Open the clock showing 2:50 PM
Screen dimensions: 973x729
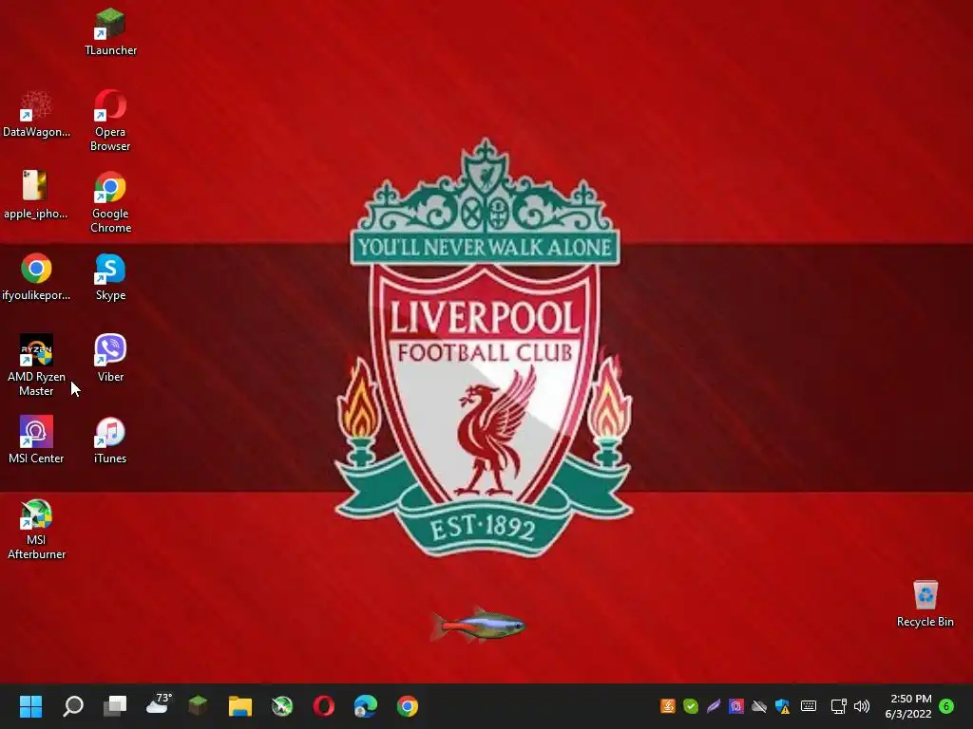(x=909, y=706)
